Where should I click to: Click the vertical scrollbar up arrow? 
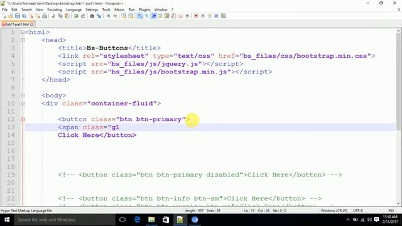[398, 31]
